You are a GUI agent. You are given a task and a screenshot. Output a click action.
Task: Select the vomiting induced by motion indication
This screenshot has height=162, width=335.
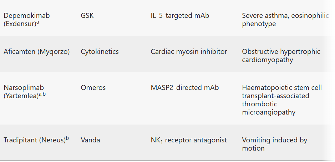[x=274, y=144]
